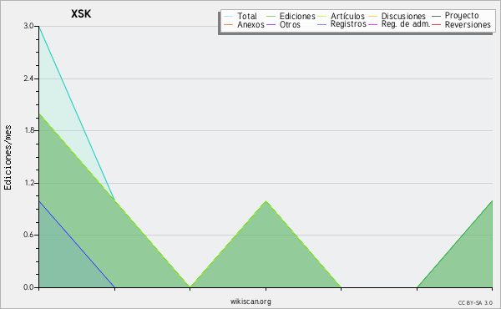501x309 pixels.
Task: Click the chart title XSK
Action: (81, 13)
